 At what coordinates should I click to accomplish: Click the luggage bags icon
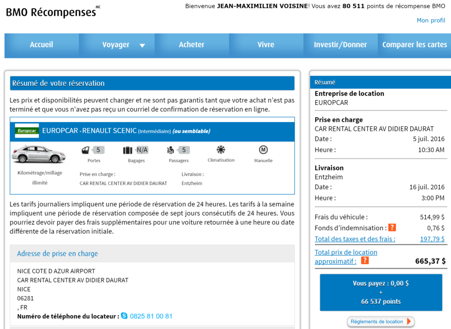point(128,150)
